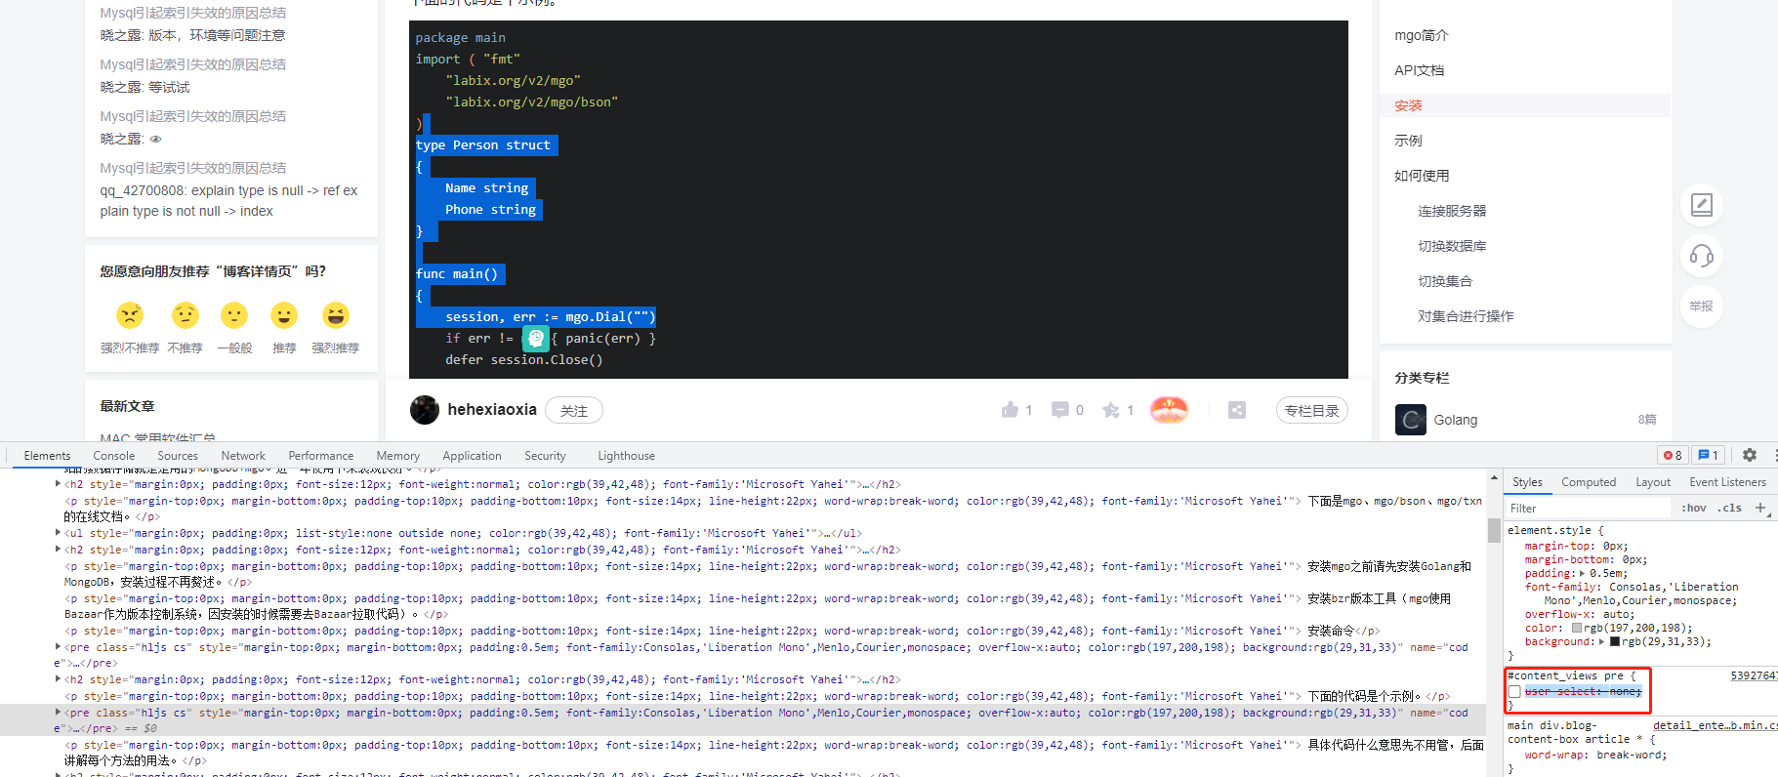1778x777 pixels.
Task: Click the headset customer service icon
Action: [x=1701, y=256]
